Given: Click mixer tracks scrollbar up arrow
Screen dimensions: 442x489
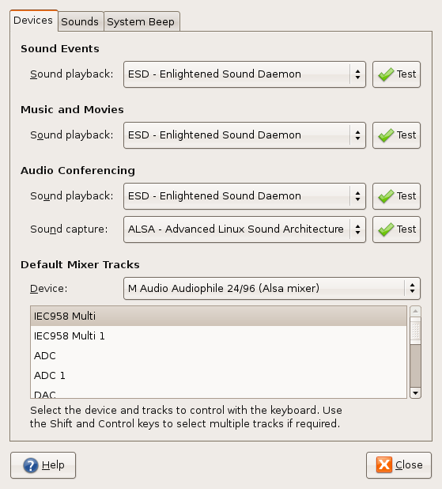Looking at the screenshot, I should (415, 311).
